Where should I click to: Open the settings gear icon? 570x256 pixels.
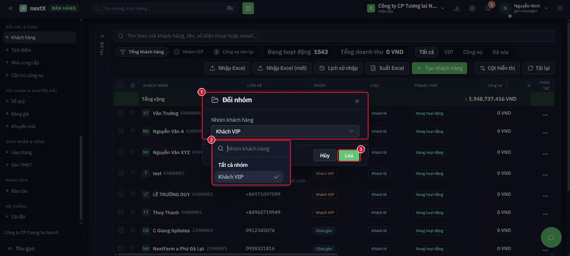point(472,8)
